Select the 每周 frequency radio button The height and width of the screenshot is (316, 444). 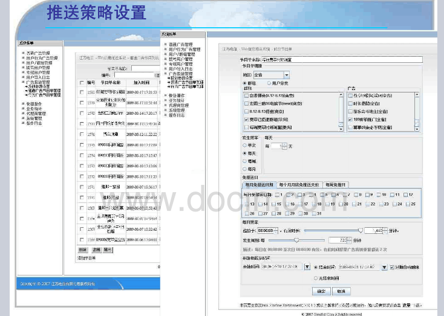(x=244, y=161)
